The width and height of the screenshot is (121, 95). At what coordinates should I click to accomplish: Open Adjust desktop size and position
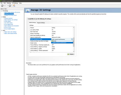(x=11, y=26)
